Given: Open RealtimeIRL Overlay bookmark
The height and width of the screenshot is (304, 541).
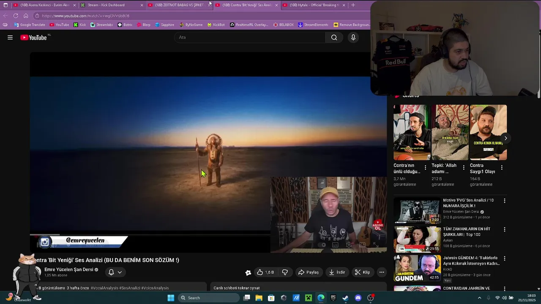Looking at the screenshot, I should coord(249,24).
